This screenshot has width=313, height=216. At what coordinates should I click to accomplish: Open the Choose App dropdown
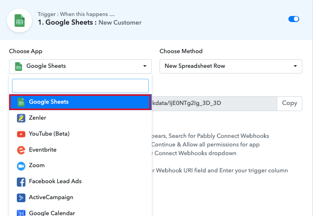[x=80, y=66]
